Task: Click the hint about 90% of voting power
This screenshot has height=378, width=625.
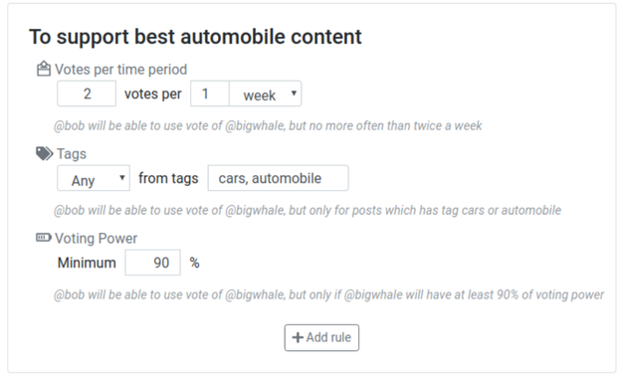Action: [328, 294]
